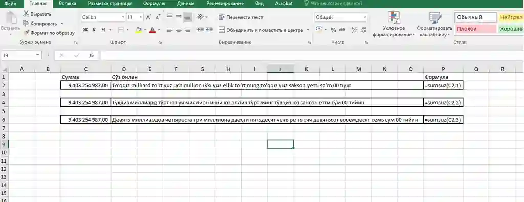Click Wrap Text (Перенести текст)
This screenshot has width=524, height=202.
pos(241,17)
